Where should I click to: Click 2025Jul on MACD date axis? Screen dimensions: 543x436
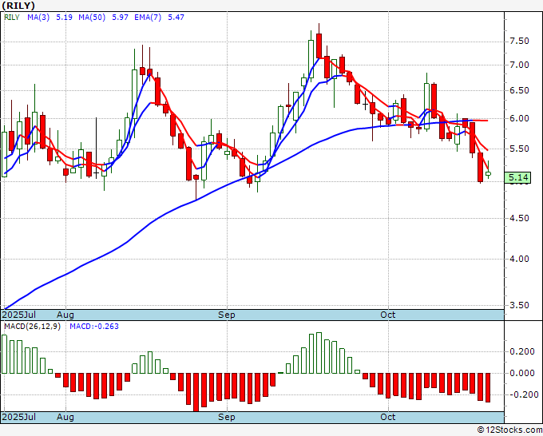[19, 417]
